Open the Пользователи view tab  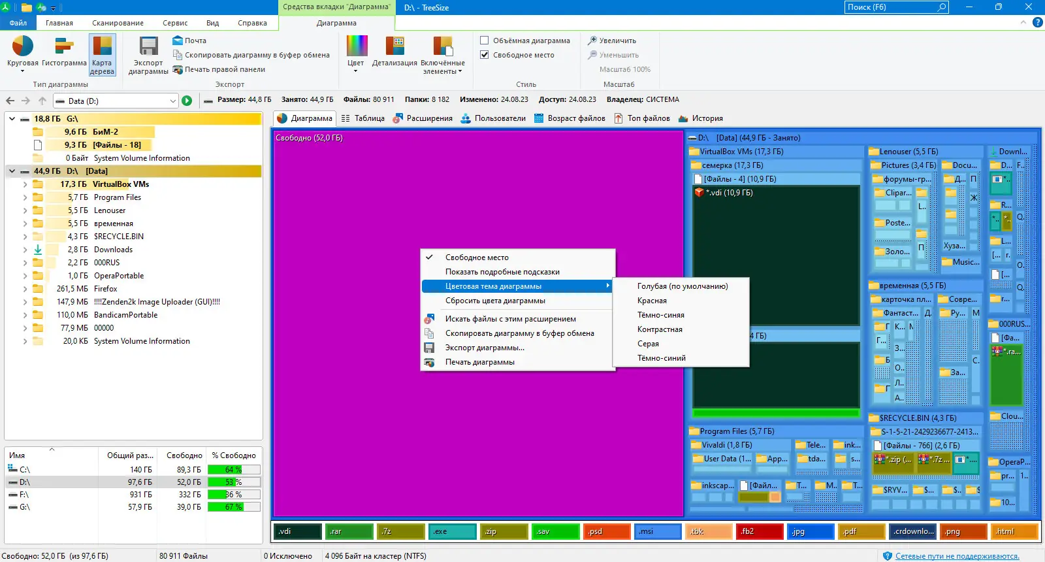click(493, 118)
